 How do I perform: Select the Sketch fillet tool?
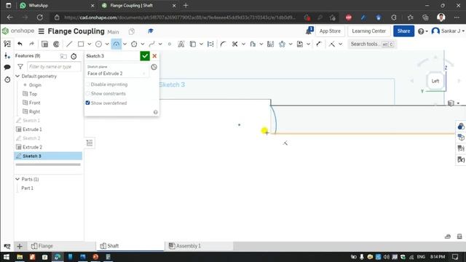point(223,44)
